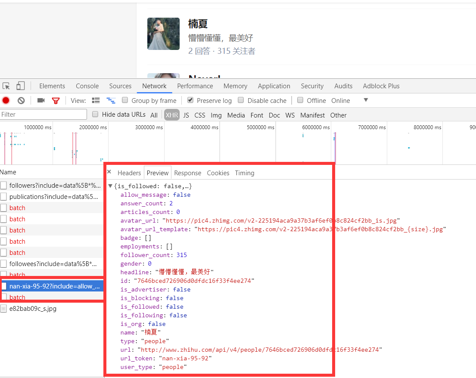Switch to the Console tab

(x=87, y=86)
